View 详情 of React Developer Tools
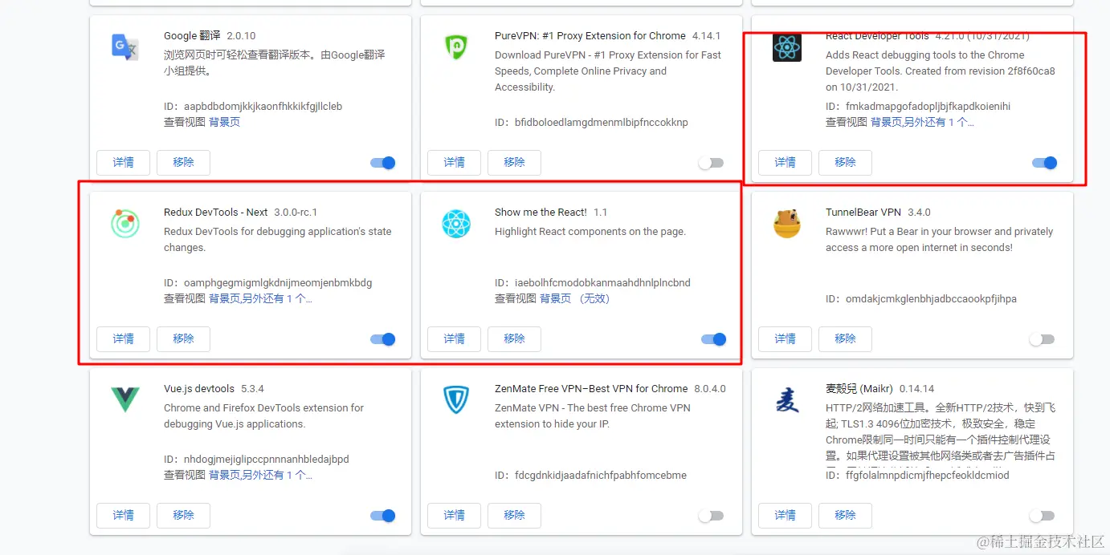This screenshot has height=555, width=1110. (785, 162)
